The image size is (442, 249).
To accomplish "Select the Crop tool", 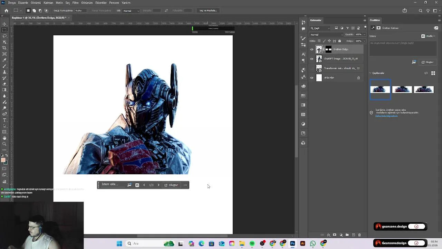I will pos(4,48).
